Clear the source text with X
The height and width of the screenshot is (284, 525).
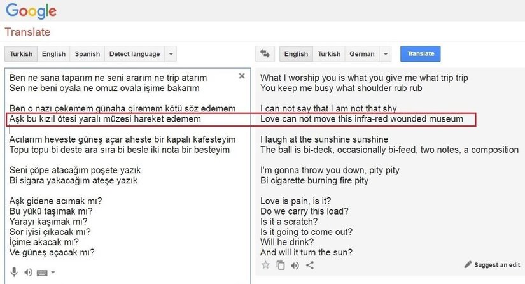(242, 76)
